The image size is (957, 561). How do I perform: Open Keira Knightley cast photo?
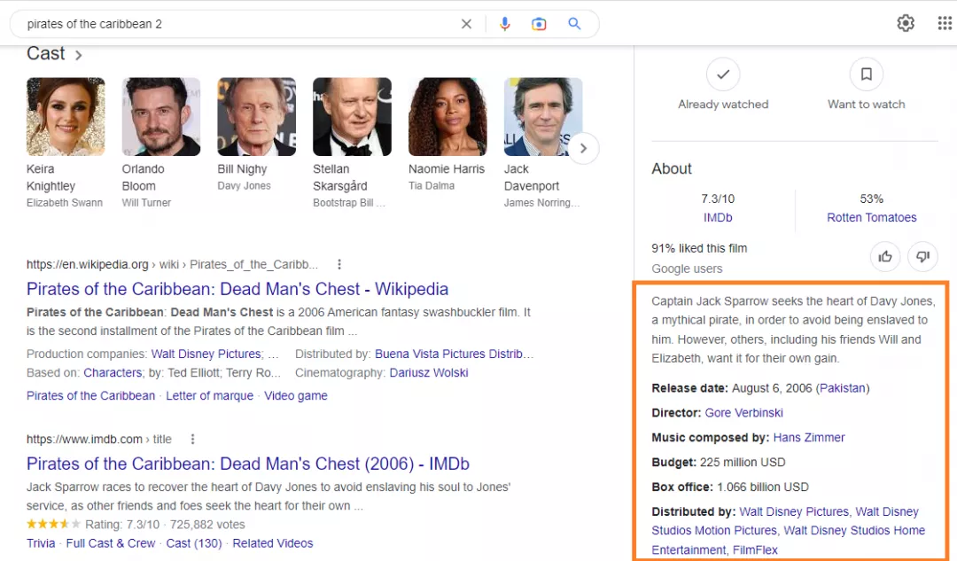(x=66, y=117)
